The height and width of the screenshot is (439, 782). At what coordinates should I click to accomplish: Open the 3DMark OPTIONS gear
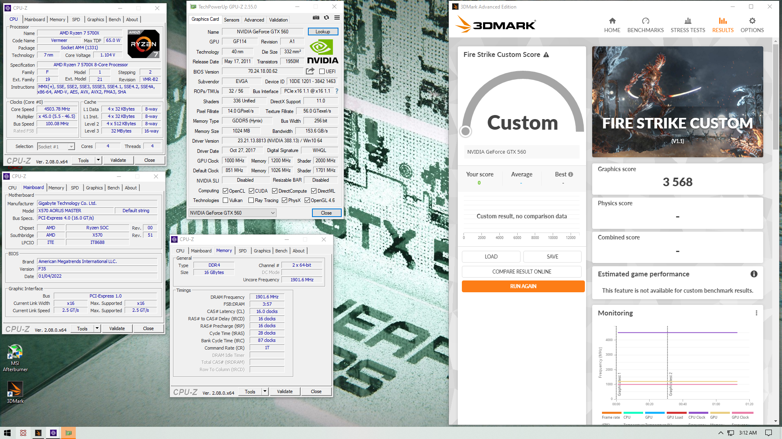point(752,21)
